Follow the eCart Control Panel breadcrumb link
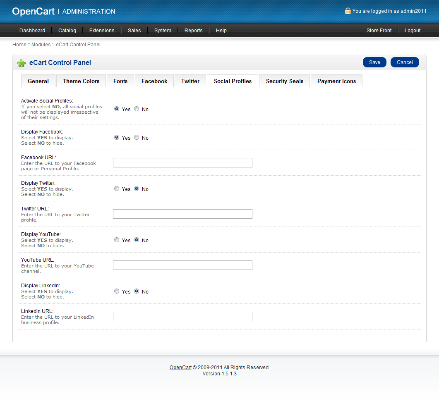The width and height of the screenshot is (439, 401). 78,45
